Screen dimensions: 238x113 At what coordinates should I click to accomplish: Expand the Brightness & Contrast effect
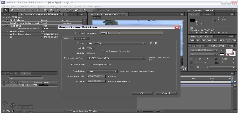(x=3, y=23)
